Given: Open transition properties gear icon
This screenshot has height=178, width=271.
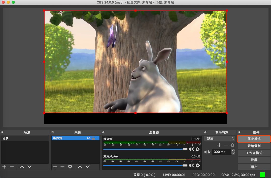Looking at the screenshot, I should (232, 145).
